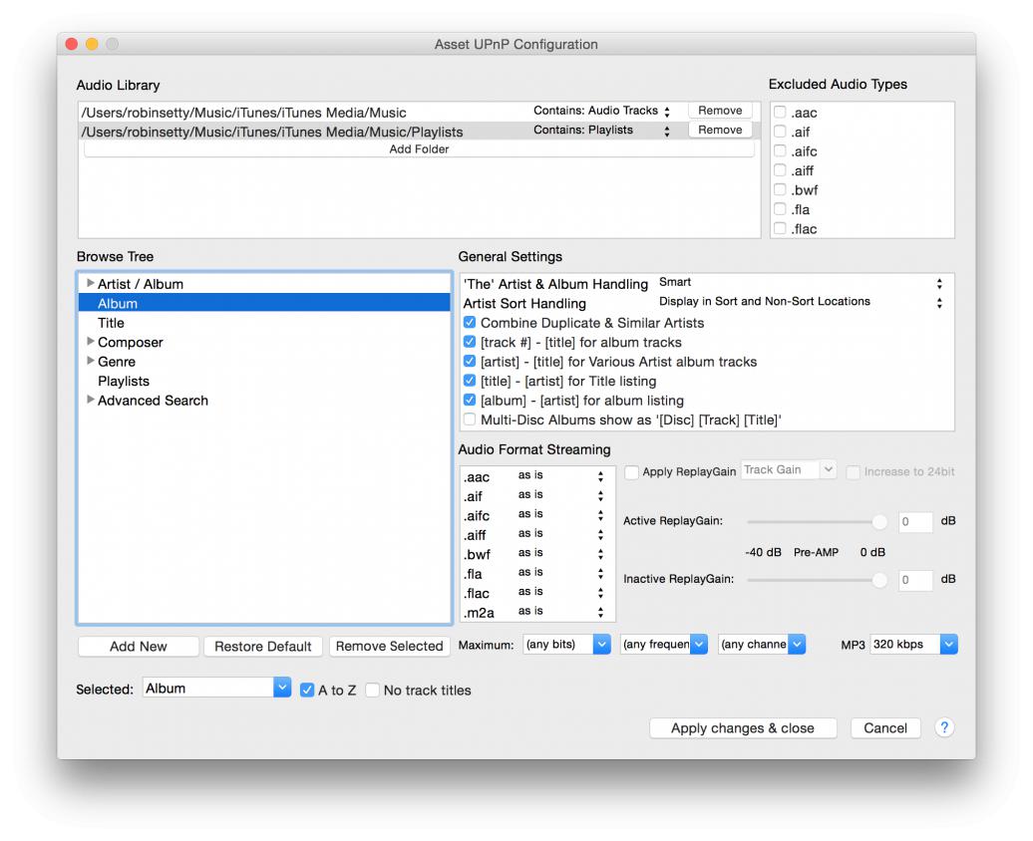Click the blue help question mark icon
1033x841 pixels.
click(943, 727)
